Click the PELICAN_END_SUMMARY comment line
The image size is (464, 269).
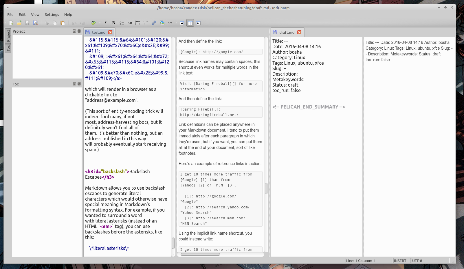pyautogui.click(x=309, y=107)
